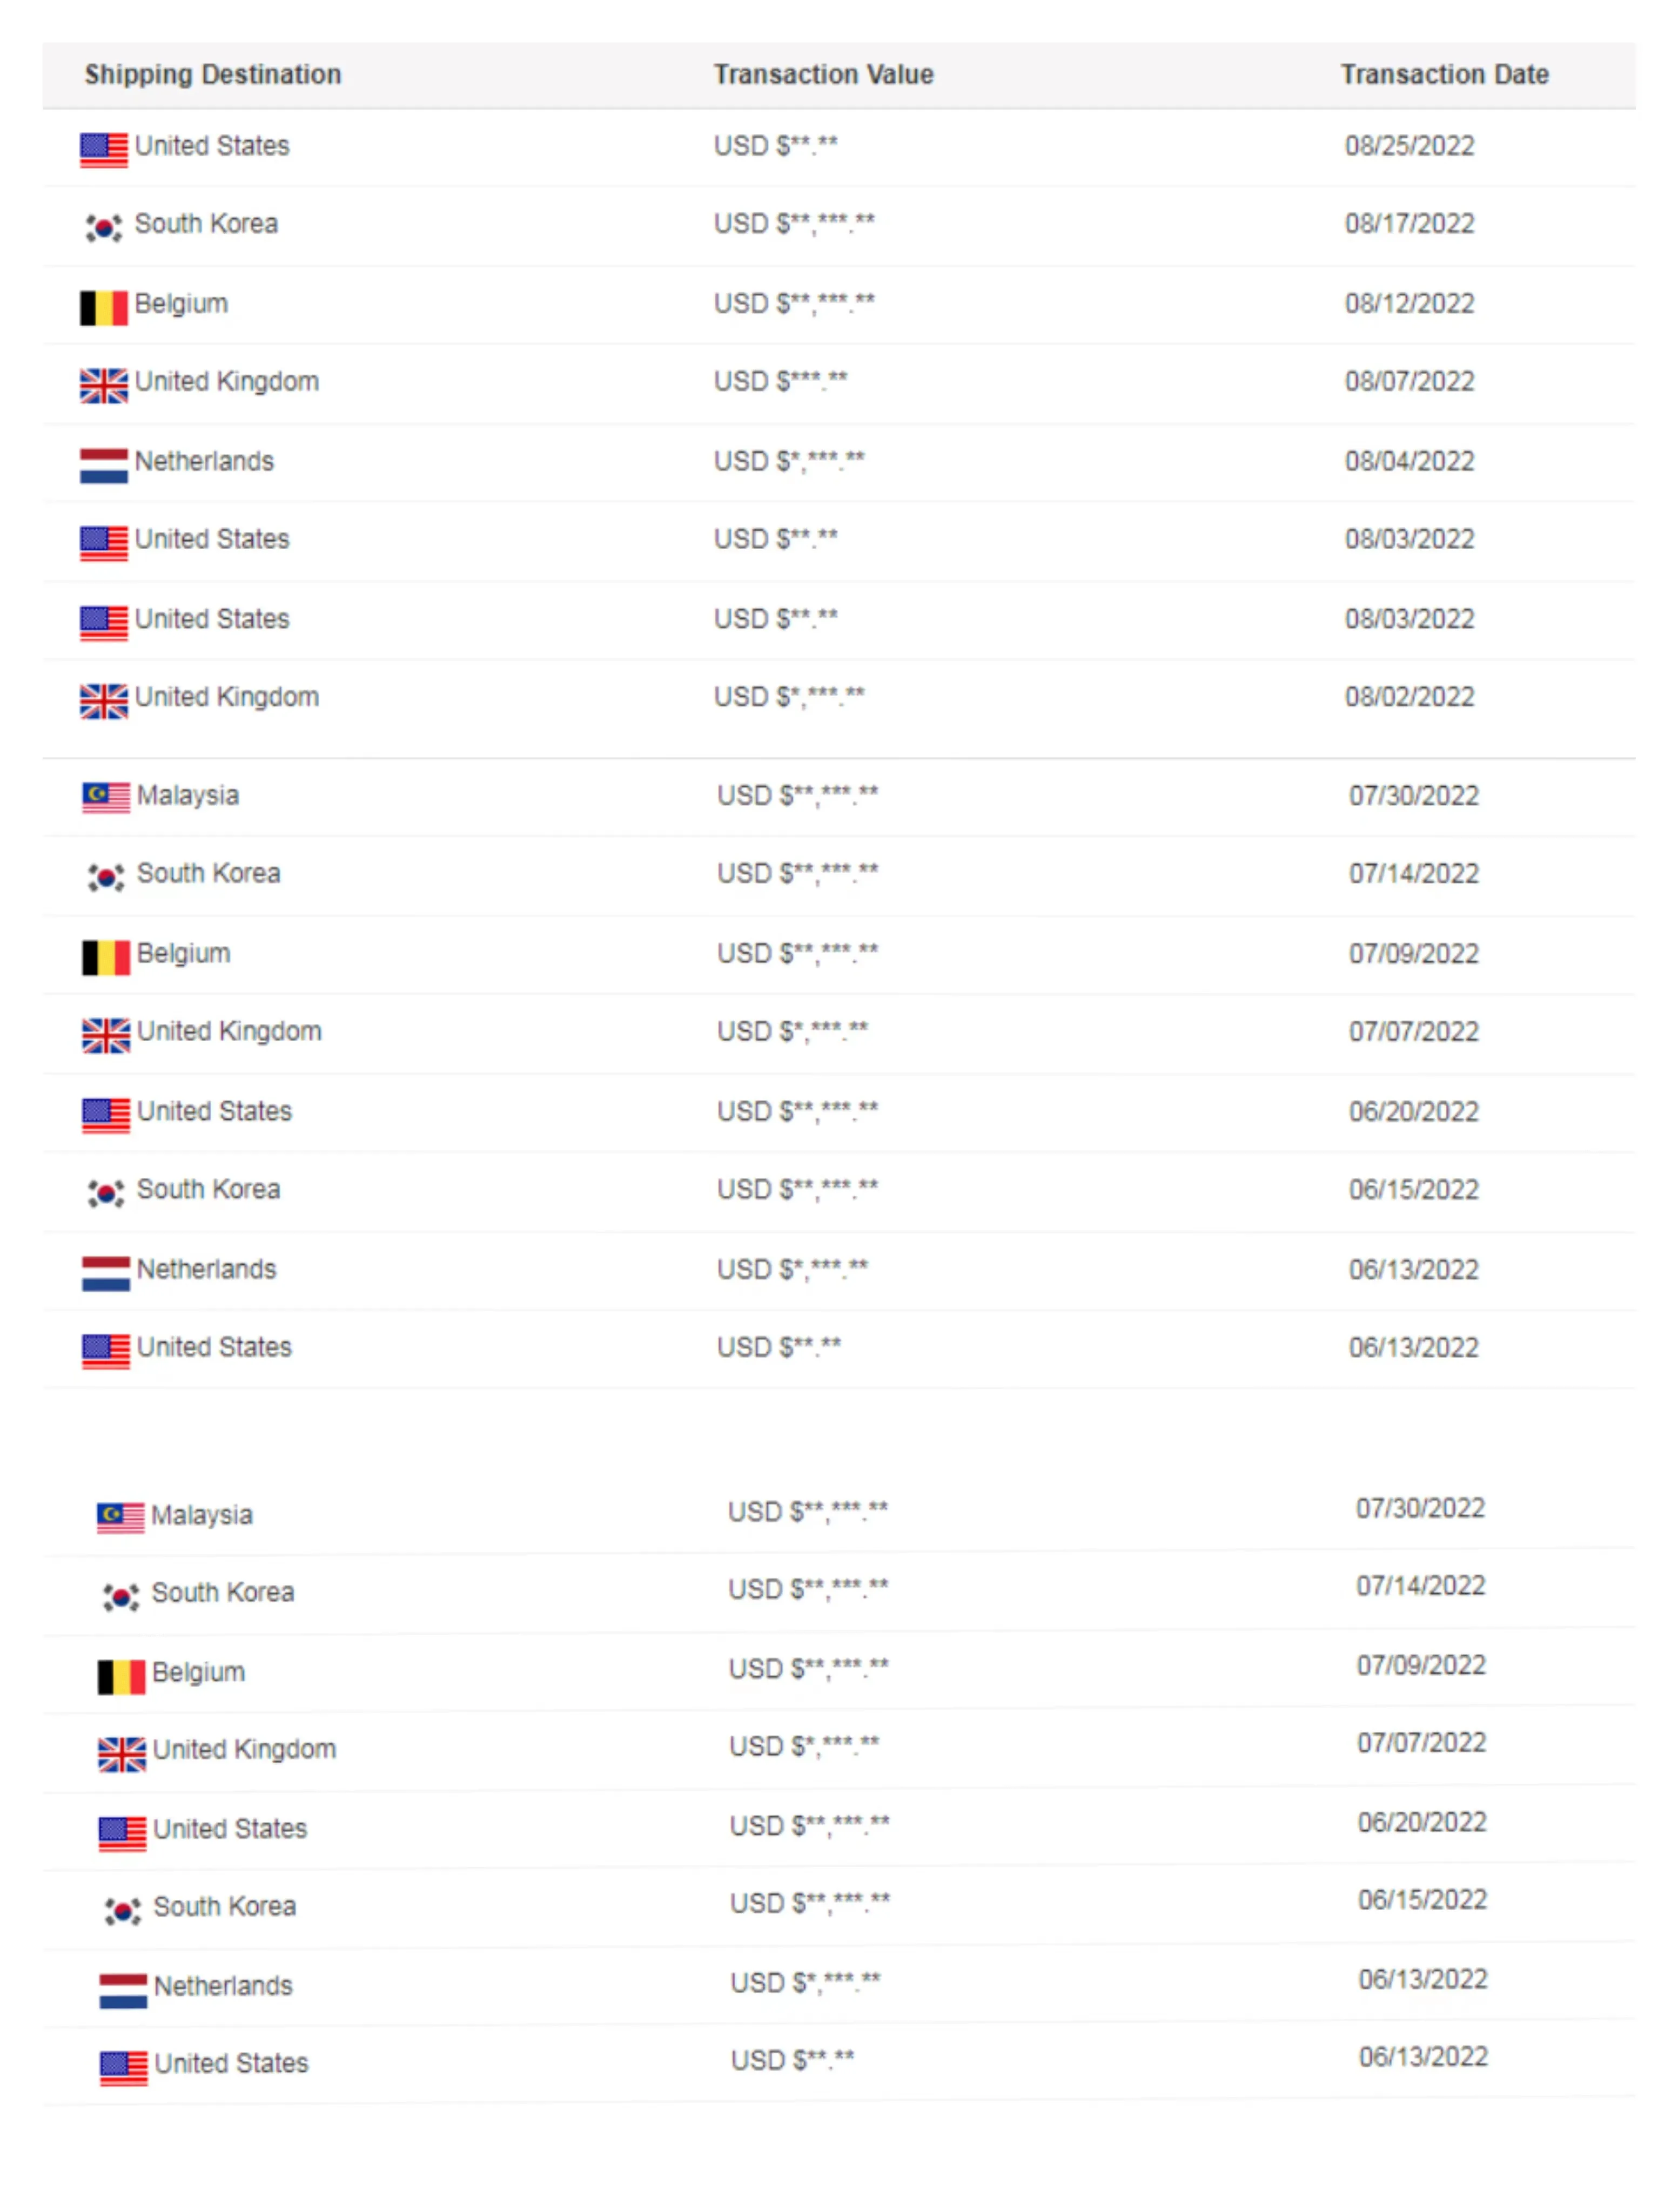Click the Transaction Date column header
This screenshot has height=2212, width=1678.
[1445, 74]
